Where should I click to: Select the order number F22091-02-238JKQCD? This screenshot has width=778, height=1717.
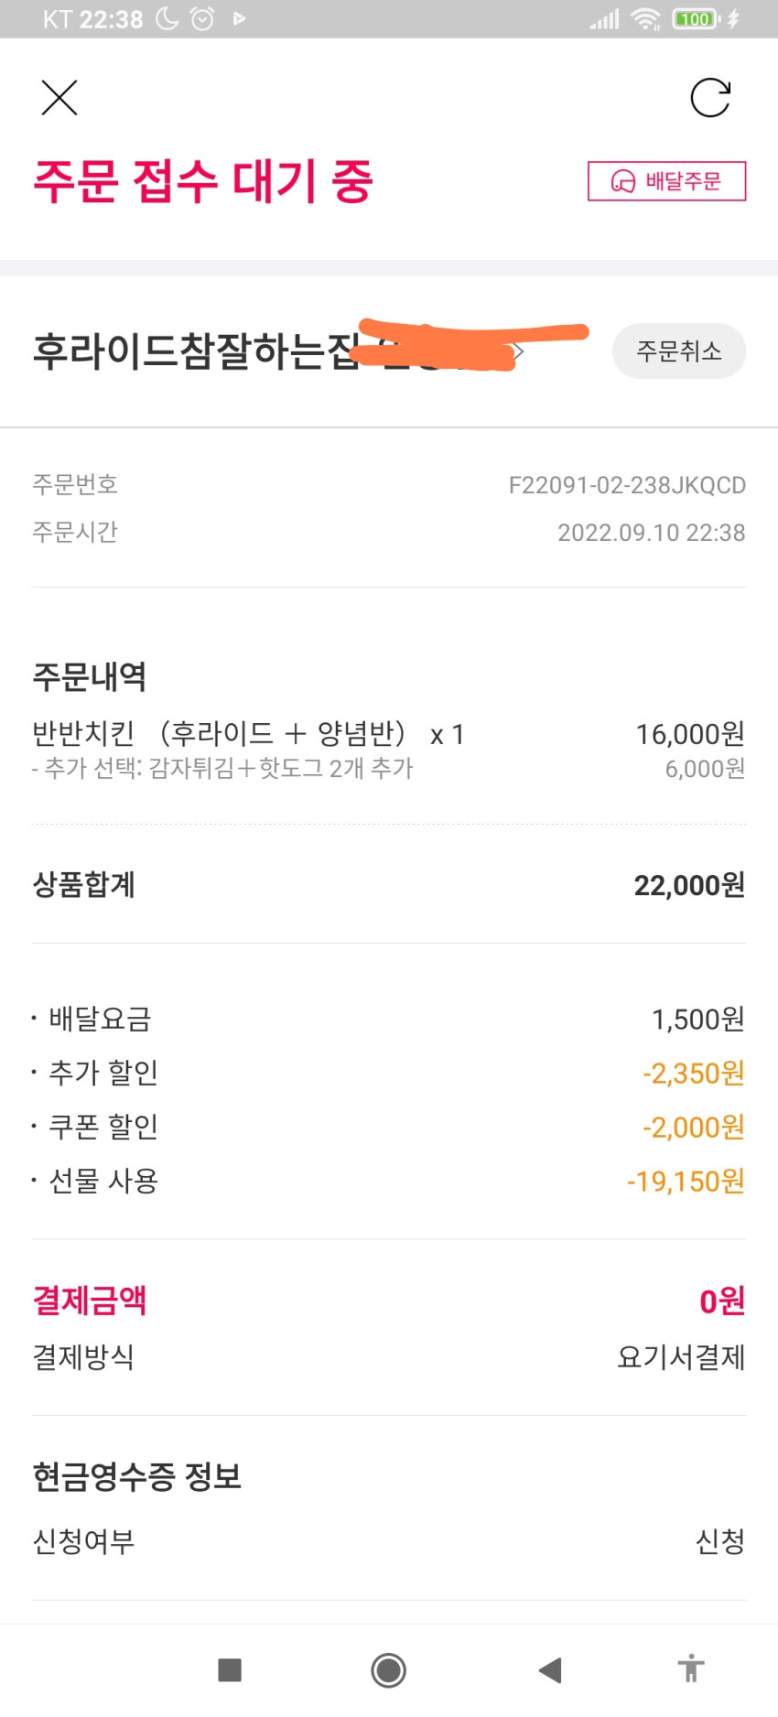[x=627, y=485]
